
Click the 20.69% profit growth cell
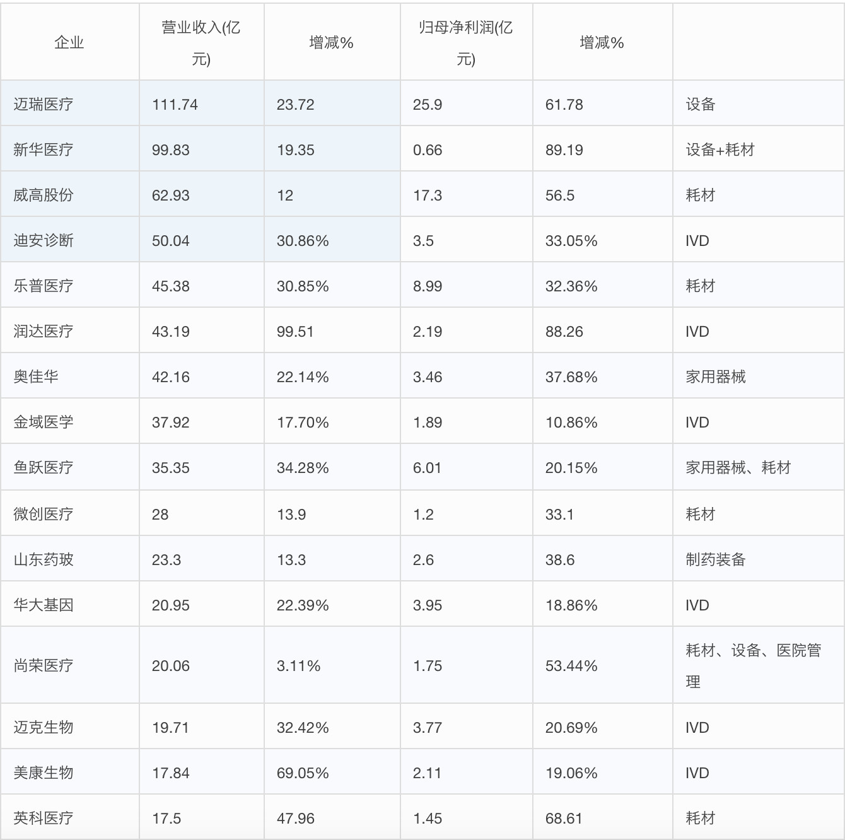coord(603,726)
